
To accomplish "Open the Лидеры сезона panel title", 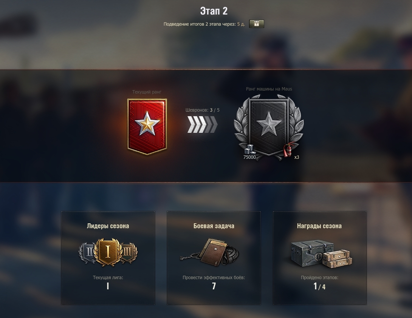I will (108, 226).
